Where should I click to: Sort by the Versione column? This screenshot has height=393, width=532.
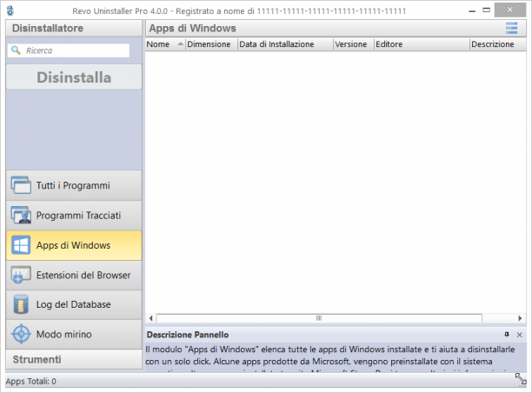(354, 44)
